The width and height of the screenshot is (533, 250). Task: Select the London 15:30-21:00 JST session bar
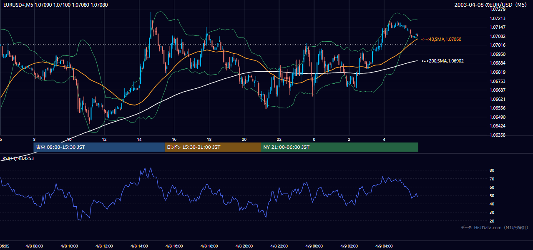[x=213, y=147]
